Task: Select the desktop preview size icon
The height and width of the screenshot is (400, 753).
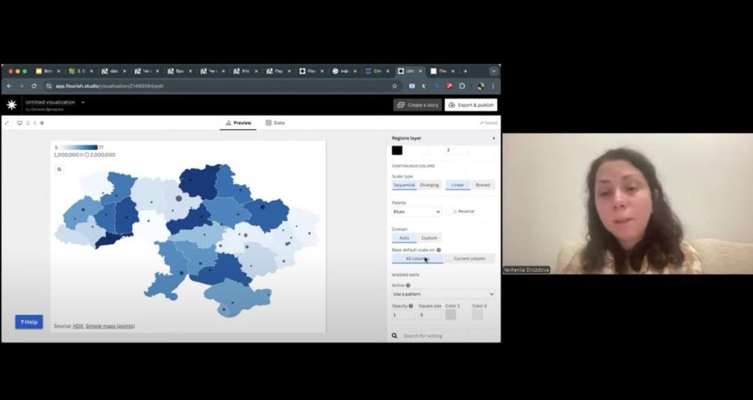Action: tap(20, 123)
